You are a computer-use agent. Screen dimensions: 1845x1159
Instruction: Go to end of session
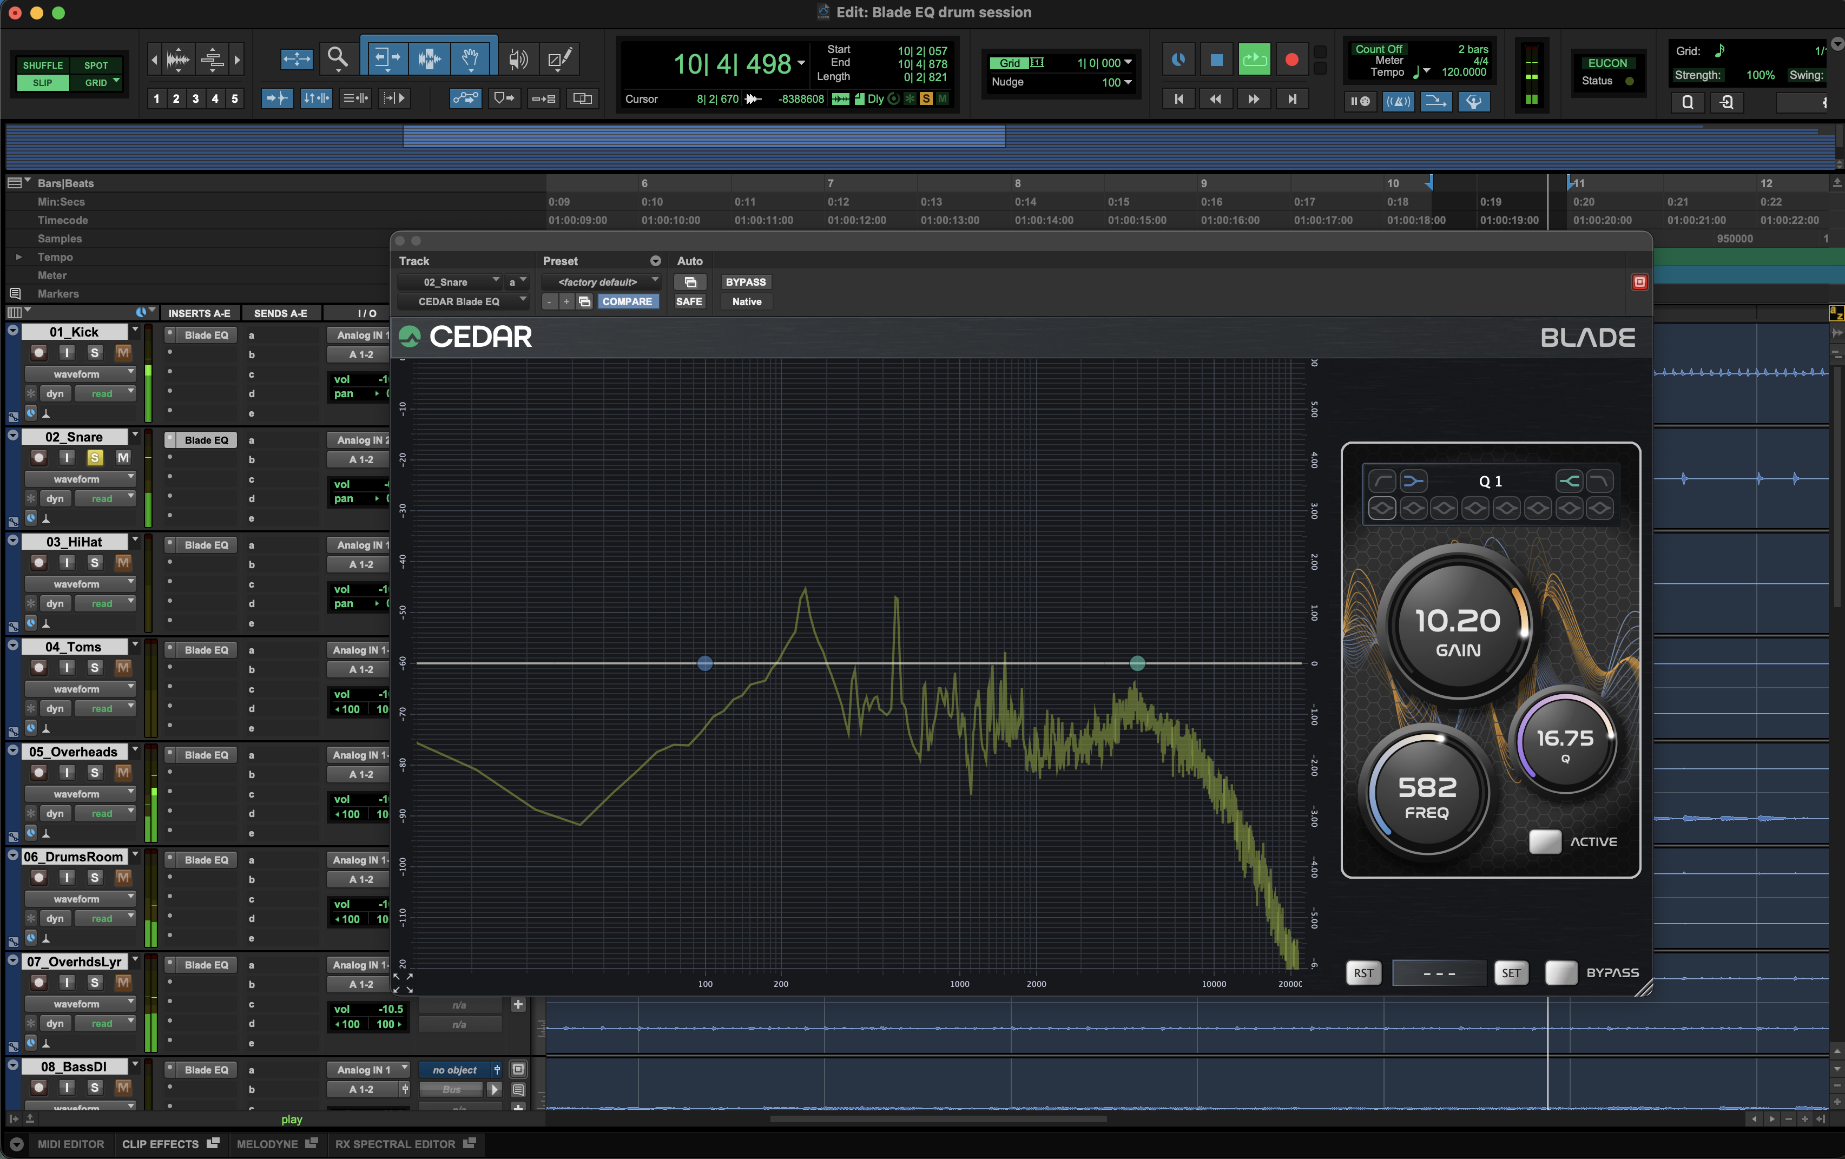pos(1292,99)
